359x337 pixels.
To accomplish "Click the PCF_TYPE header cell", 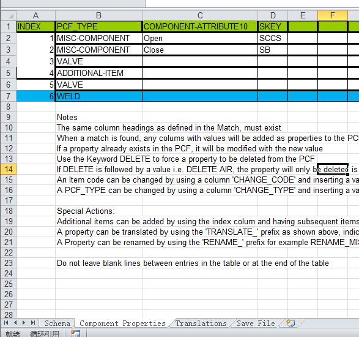I will [x=98, y=26].
